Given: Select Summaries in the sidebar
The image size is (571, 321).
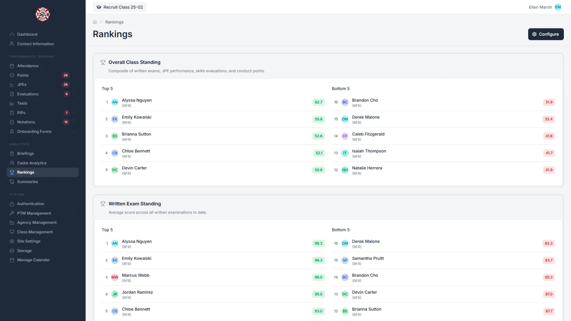Looking at the screenshot, I should [42, 182].
